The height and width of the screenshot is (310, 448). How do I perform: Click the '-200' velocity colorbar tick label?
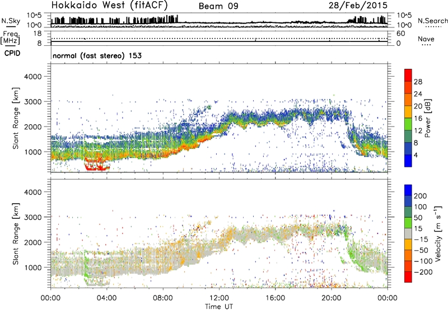[423, 272]
